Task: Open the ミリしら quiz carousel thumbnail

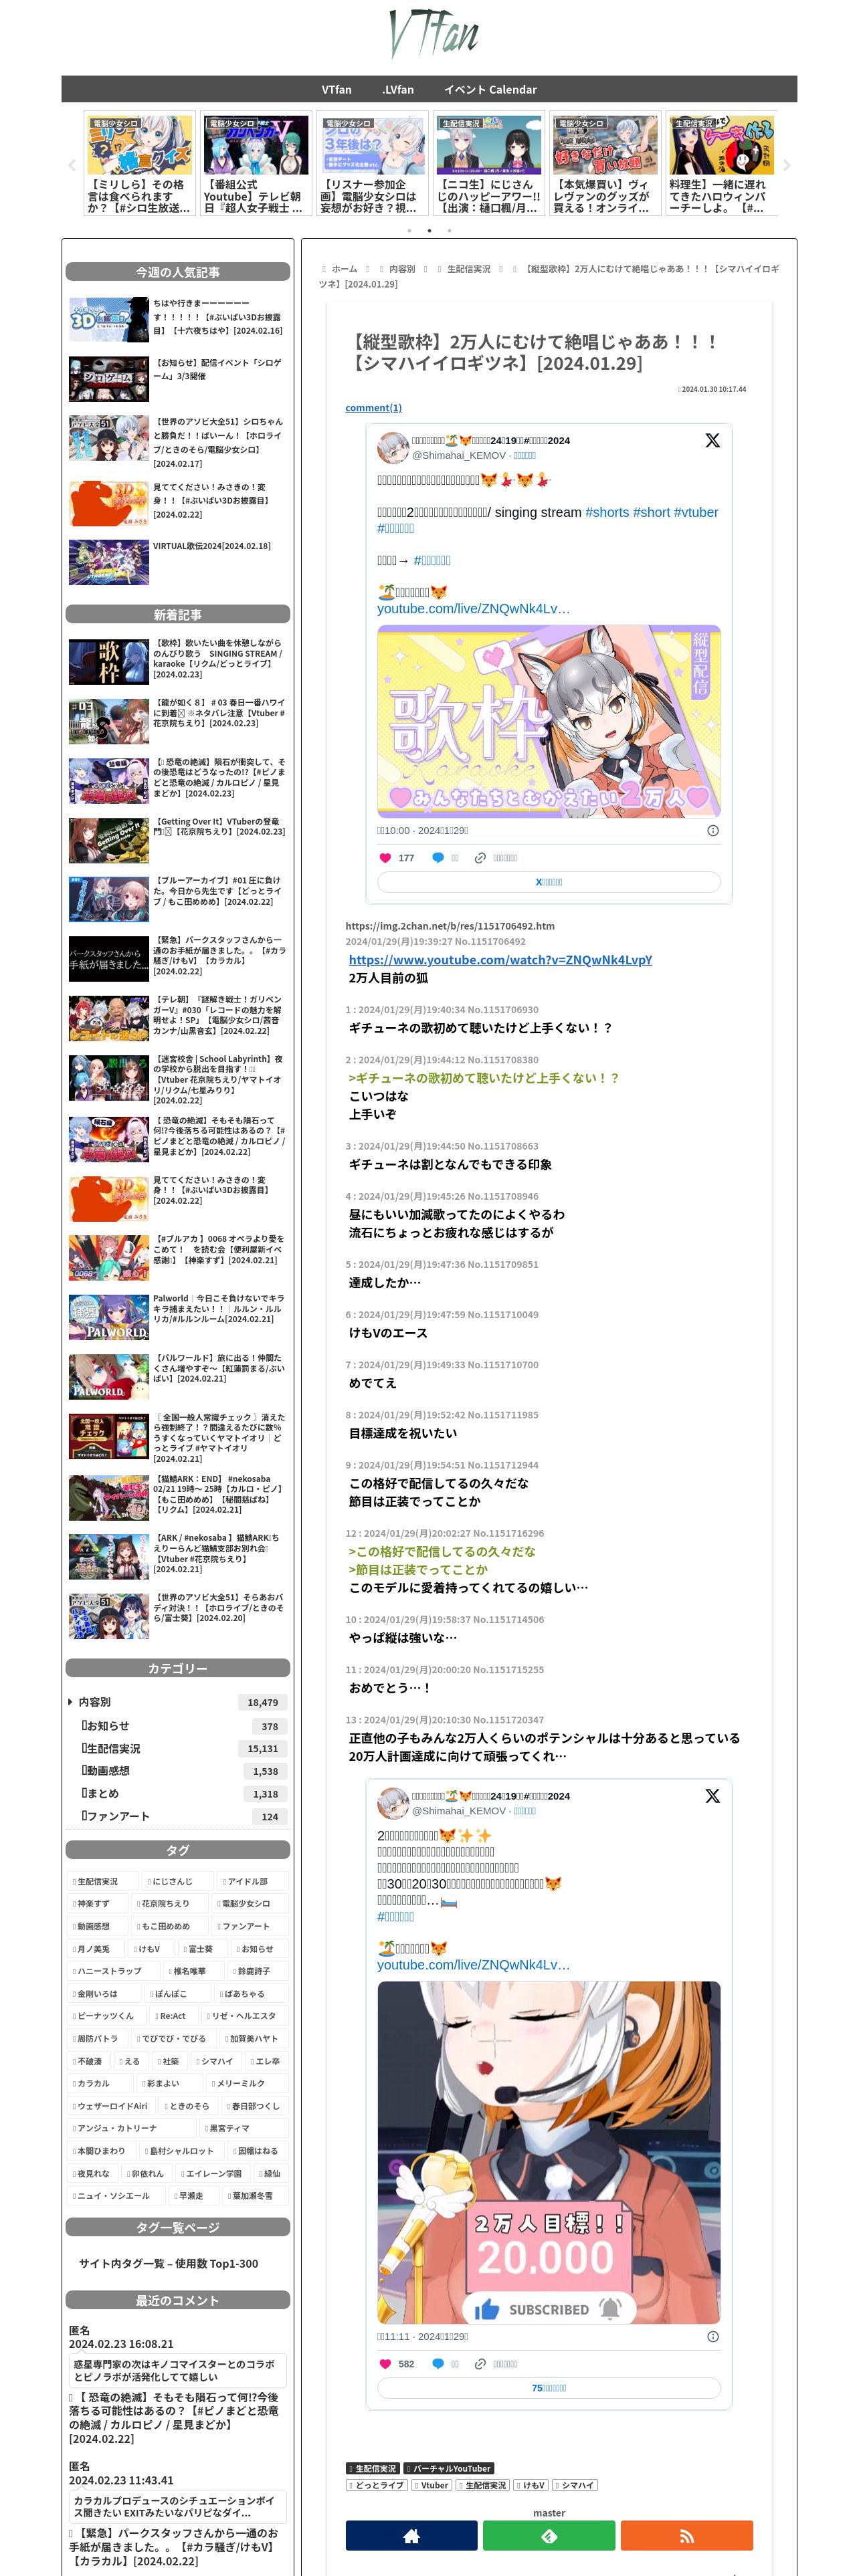Action: tap(140, 145)
